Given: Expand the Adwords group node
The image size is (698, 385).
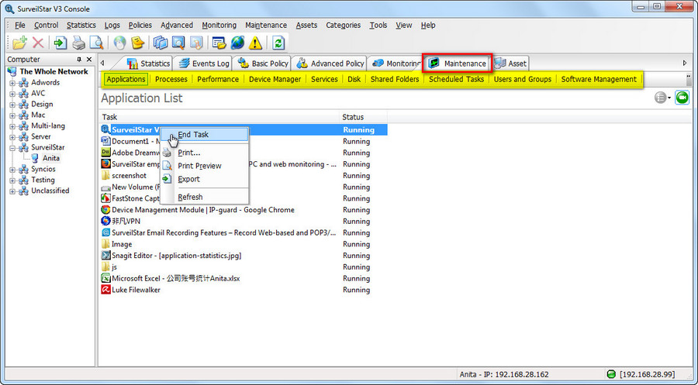Looking at the screenshot, I should (x=13, y=83).
